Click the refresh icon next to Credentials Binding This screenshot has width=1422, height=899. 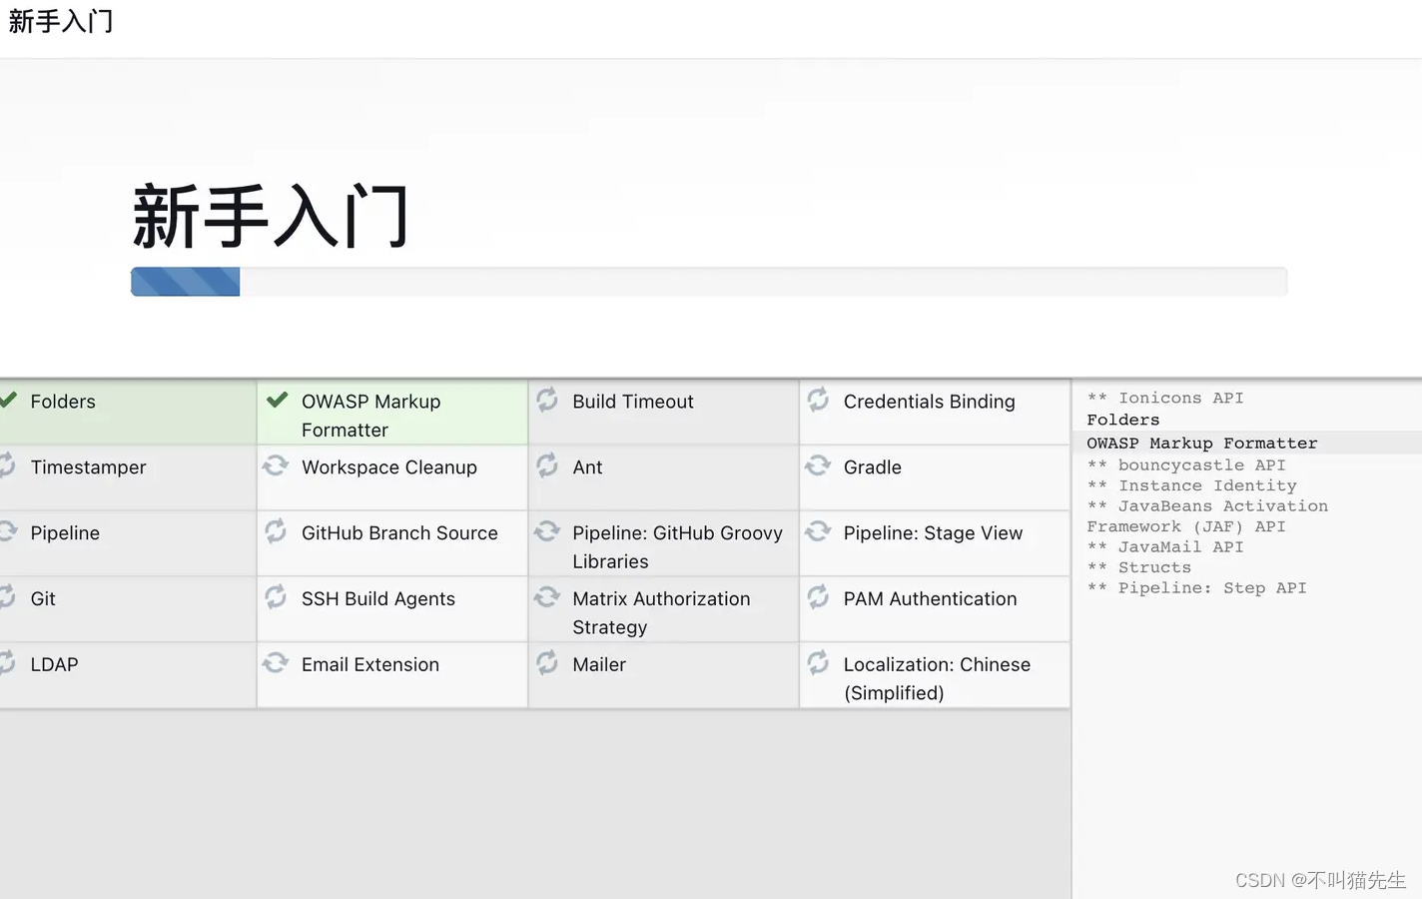coord(818,401)
